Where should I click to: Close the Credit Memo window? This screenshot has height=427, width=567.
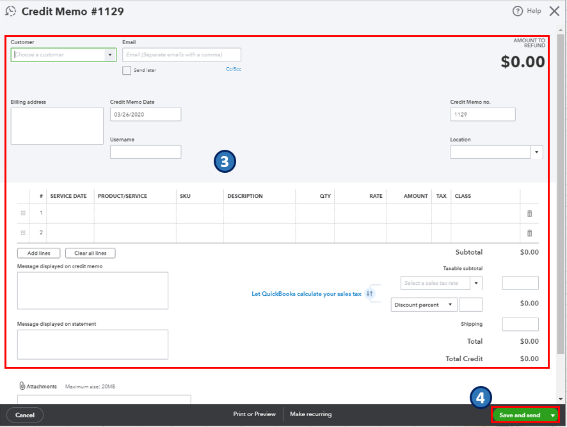click(554, 12)
